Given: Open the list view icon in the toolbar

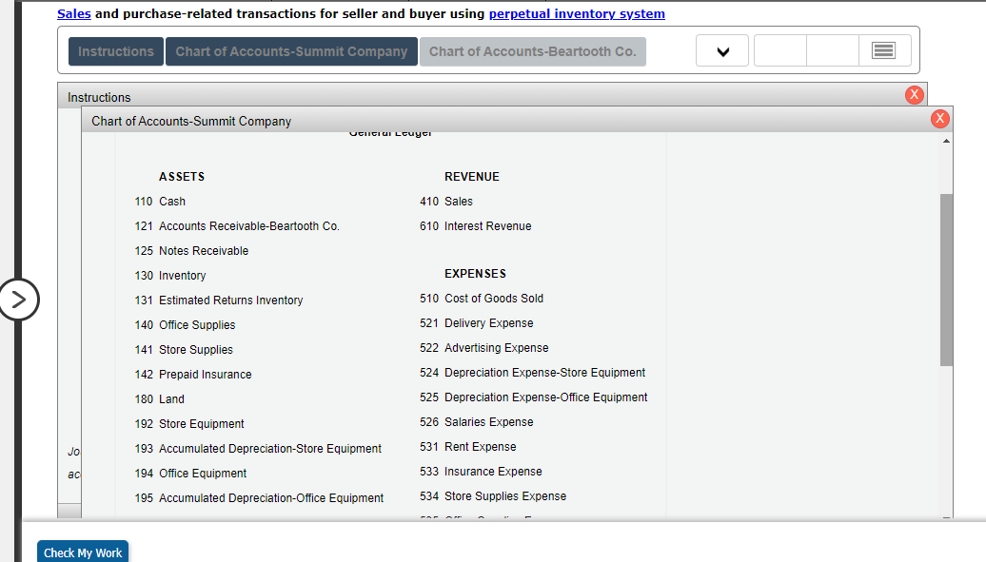Looking at the screenshot, I should tap(884, 49).
